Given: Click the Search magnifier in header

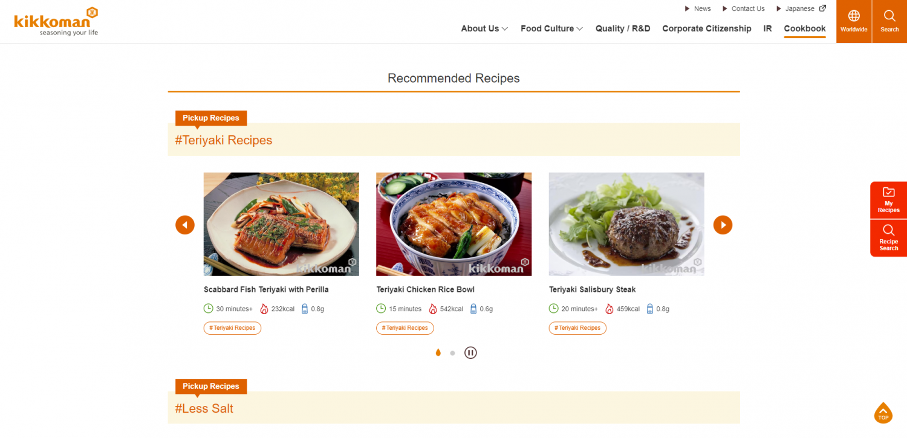Looking at the screenshot, I should point(889,21).
